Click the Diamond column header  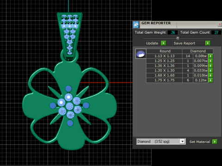(198, 51)
